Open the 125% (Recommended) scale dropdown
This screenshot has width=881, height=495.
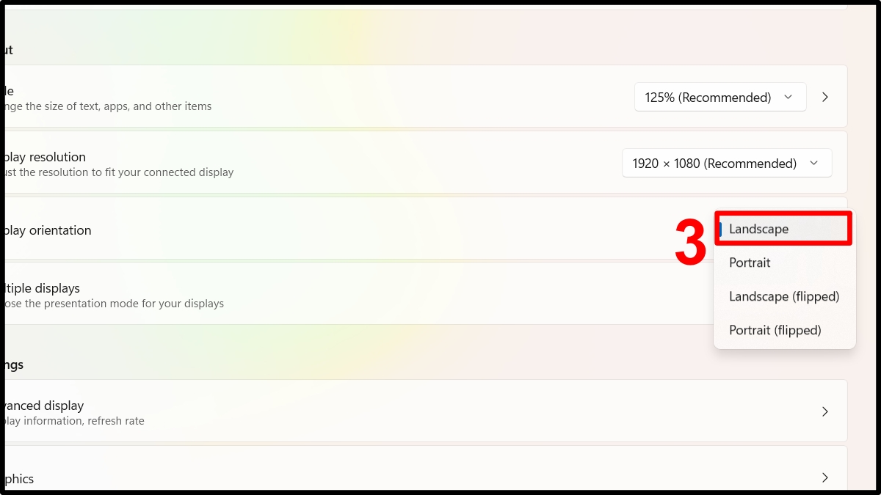click(708, 97)
